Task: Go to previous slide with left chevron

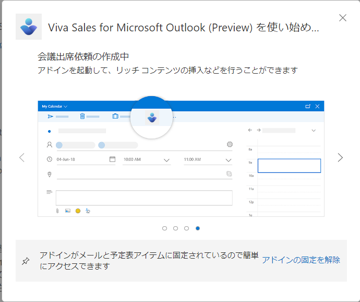Action: 22,158
